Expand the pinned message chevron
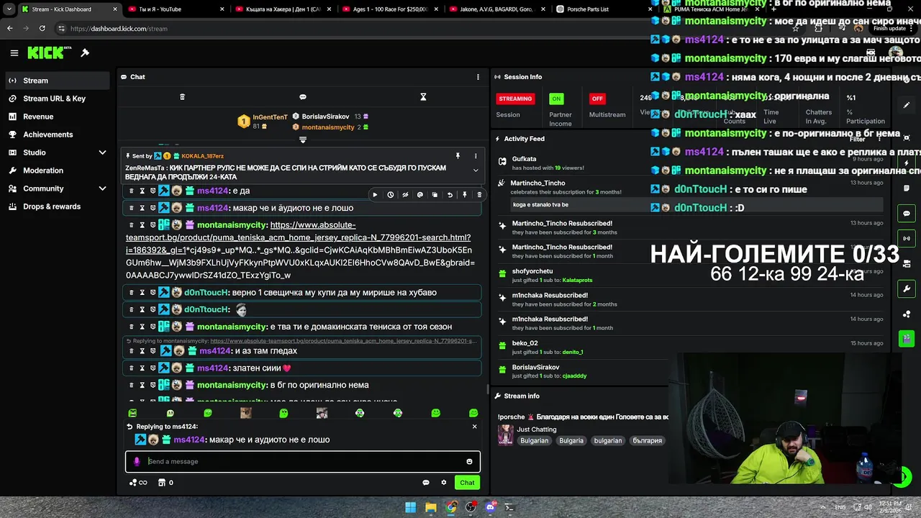Image resolution: width=921 pixels, height=518 pixels. tap(476, 171)
